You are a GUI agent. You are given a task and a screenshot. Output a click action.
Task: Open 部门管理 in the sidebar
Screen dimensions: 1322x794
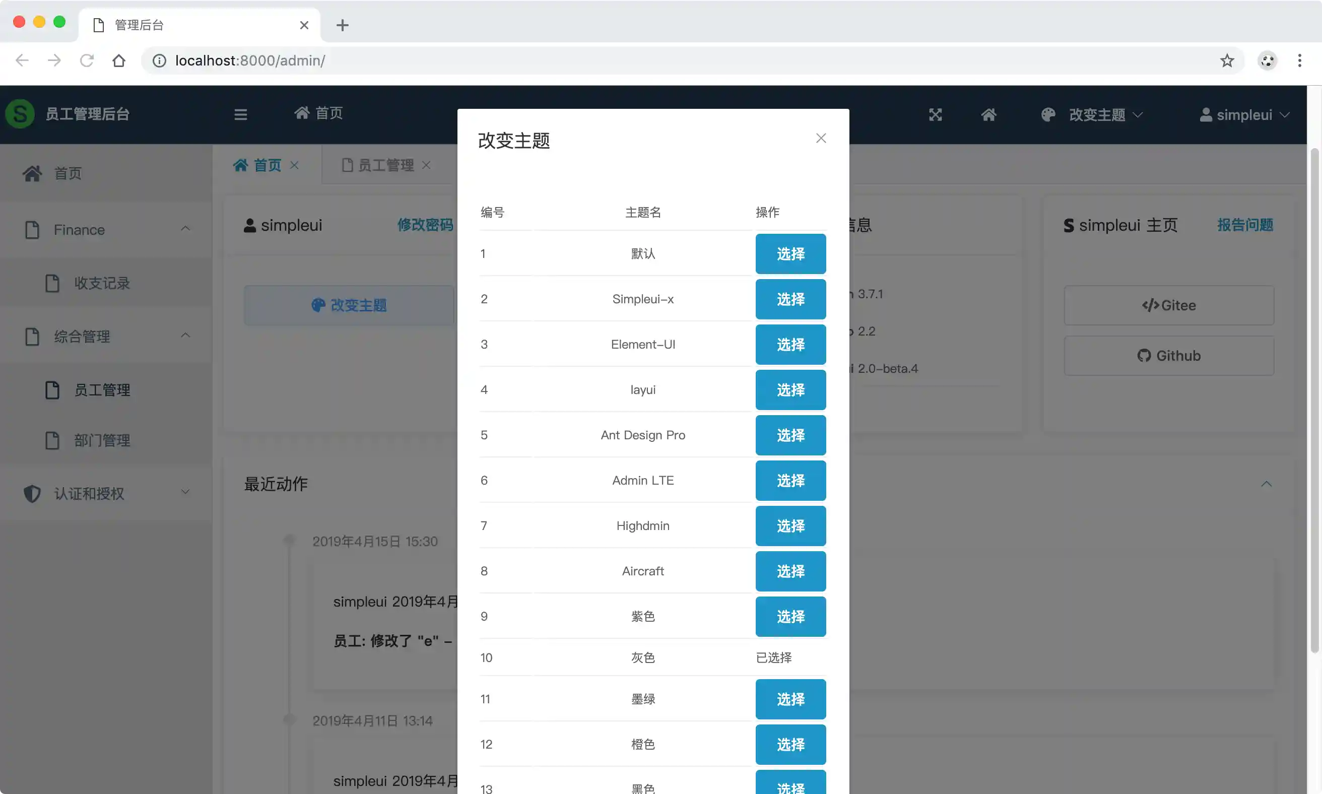(102, 440)
